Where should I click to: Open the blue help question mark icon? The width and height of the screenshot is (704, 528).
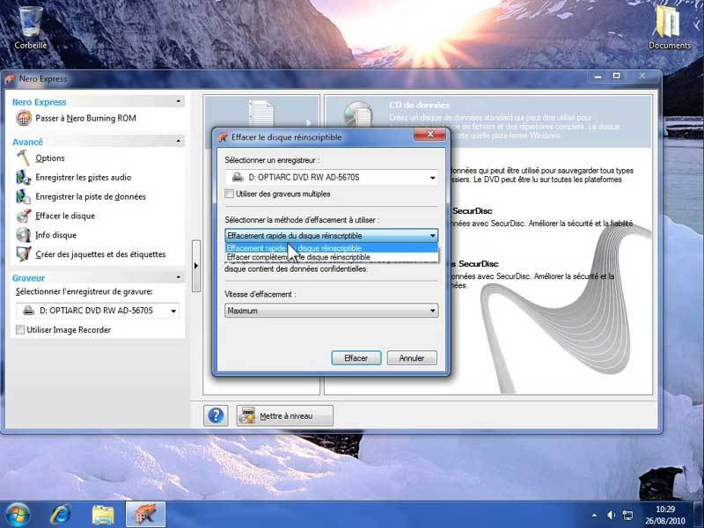[216, 415]
